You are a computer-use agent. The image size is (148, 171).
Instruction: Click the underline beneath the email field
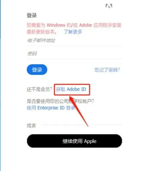74,45
